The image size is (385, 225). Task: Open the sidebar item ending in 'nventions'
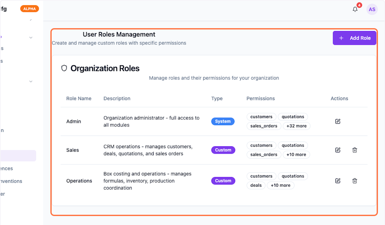pos(11,181)
